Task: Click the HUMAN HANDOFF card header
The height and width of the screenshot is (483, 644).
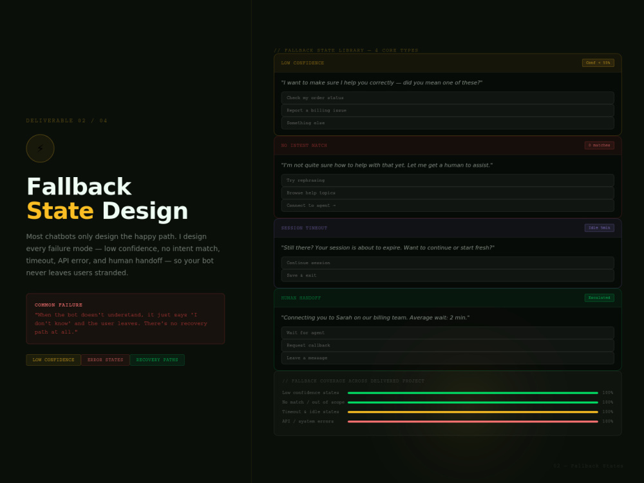Action: (448, 298)
